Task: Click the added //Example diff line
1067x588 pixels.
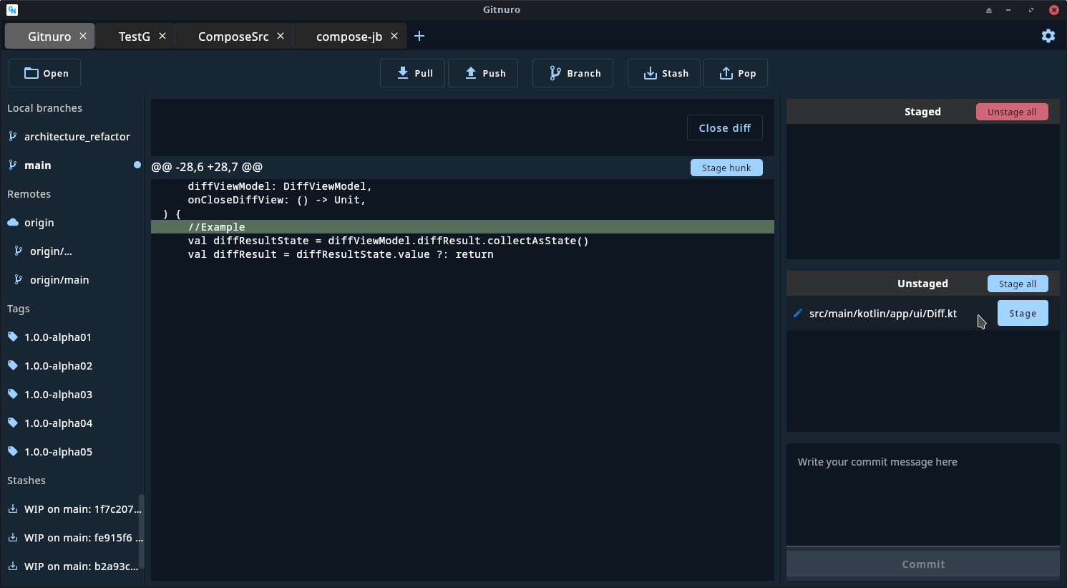Action: coord(462,227)
